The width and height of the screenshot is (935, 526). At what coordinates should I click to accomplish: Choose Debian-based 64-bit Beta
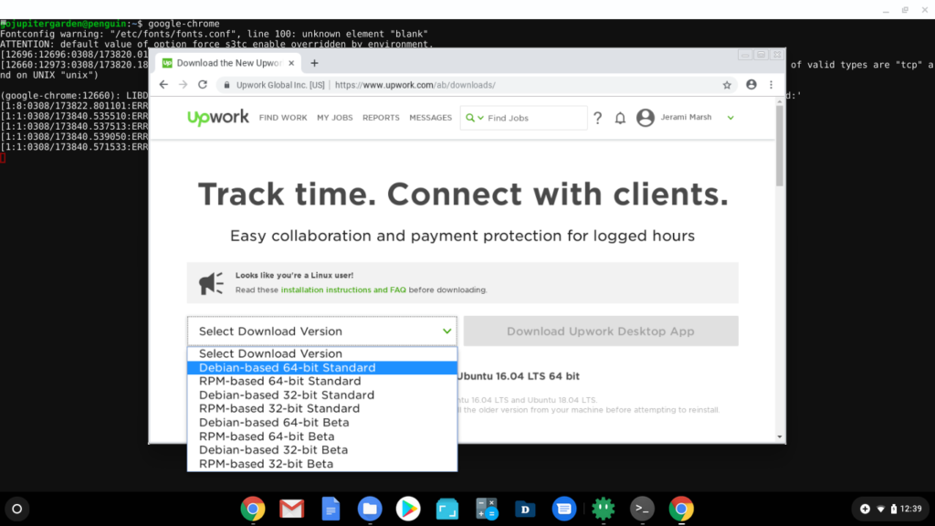(x=322, y=422)
